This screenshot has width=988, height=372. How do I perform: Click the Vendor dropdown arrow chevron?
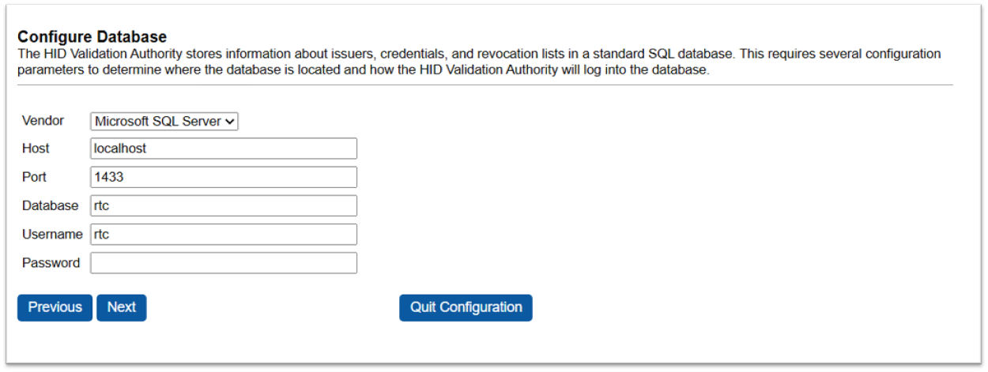coord(230,122)
